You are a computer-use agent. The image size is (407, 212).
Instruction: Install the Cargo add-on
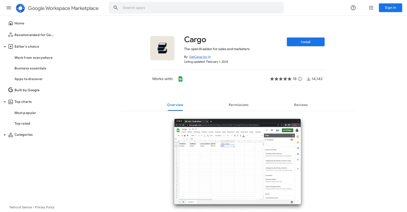pyautogui.click(x=306, y=42)
